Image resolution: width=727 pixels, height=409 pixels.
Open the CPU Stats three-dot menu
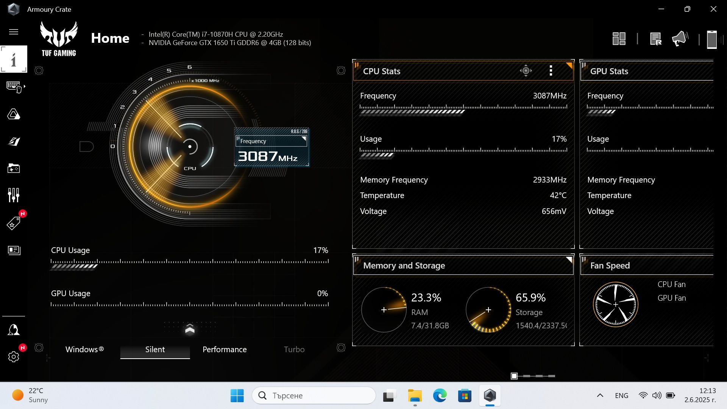click(551, 71)
